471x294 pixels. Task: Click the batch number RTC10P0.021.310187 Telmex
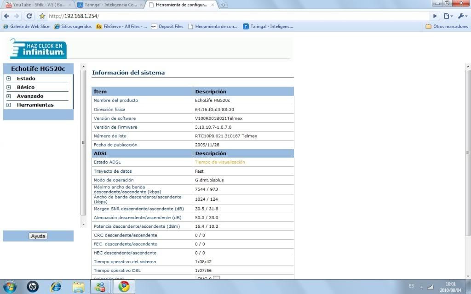(226, 136)
